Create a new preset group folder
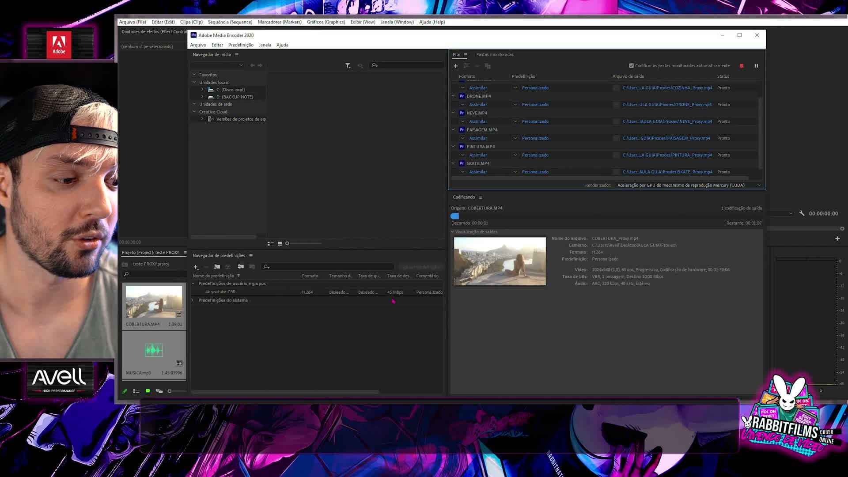 pos(217,267)
